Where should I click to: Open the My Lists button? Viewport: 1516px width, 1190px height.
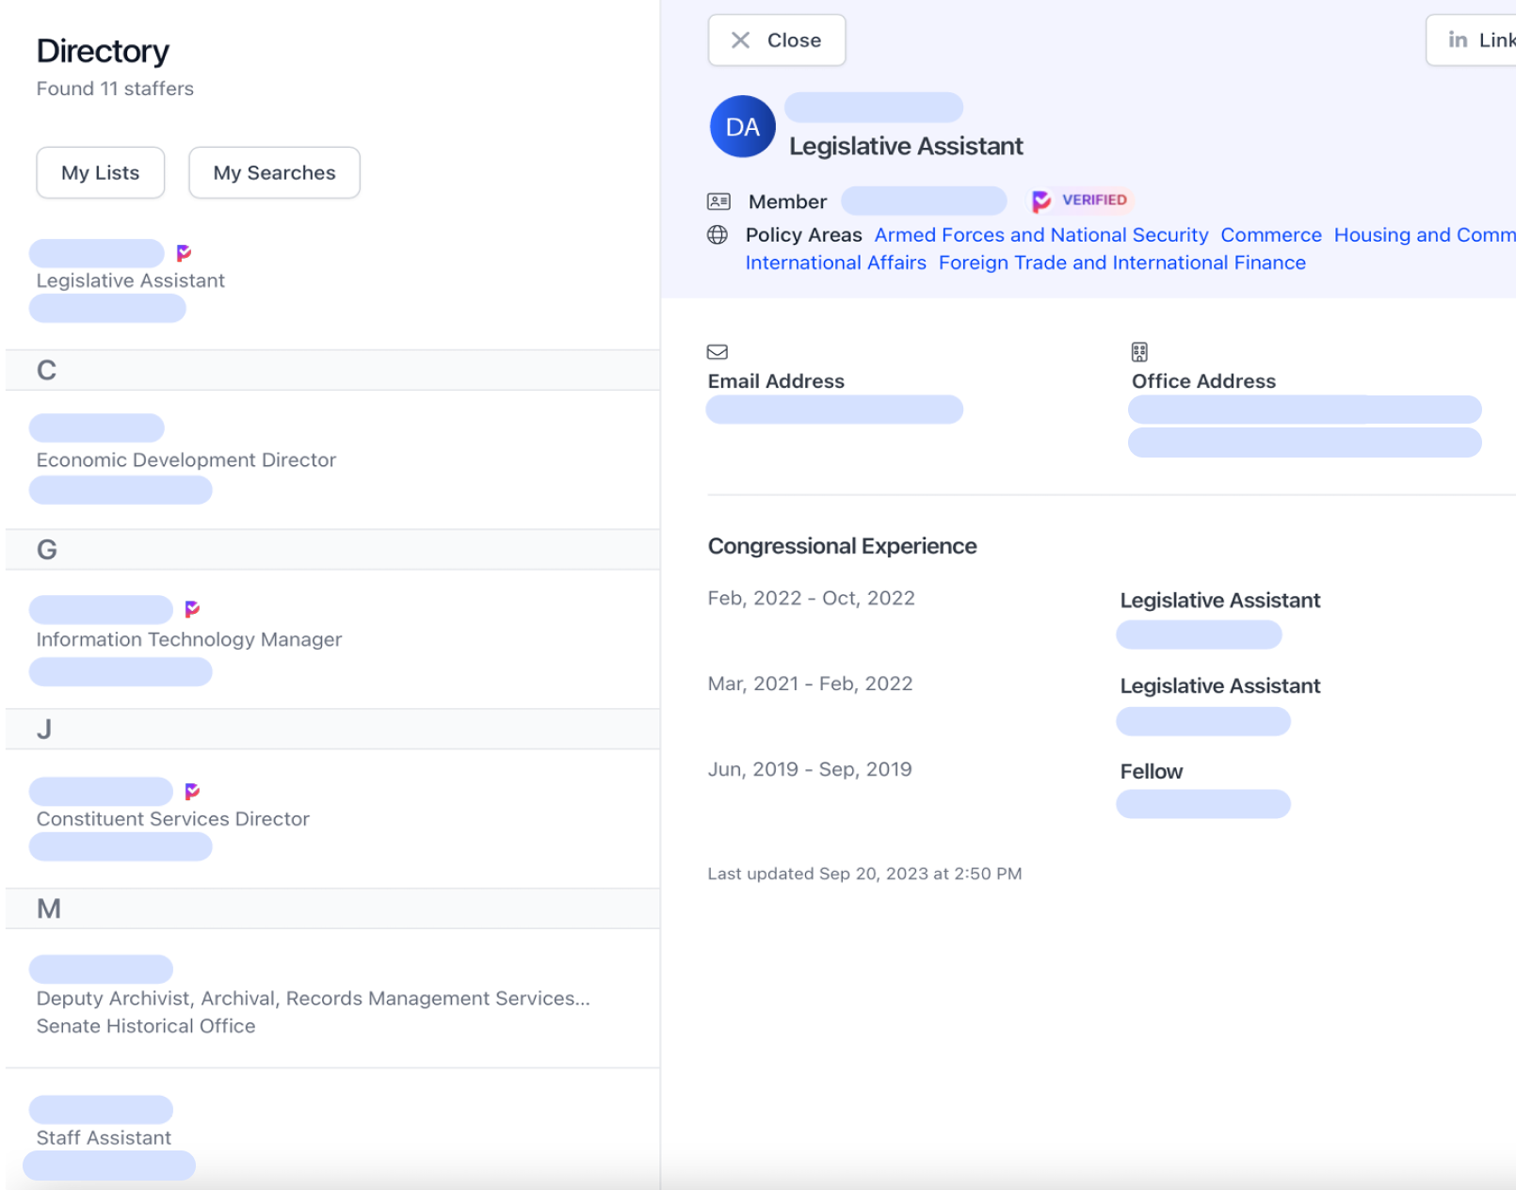[x=101, y=173]
